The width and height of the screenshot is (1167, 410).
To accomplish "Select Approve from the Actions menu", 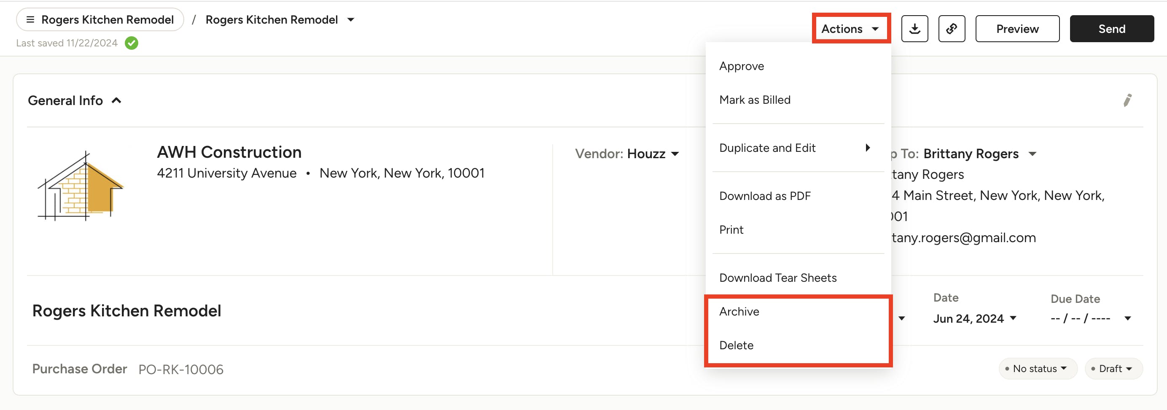I will [x=741, y=66].
